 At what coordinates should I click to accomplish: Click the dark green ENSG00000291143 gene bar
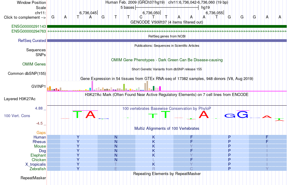click(167, 27)
